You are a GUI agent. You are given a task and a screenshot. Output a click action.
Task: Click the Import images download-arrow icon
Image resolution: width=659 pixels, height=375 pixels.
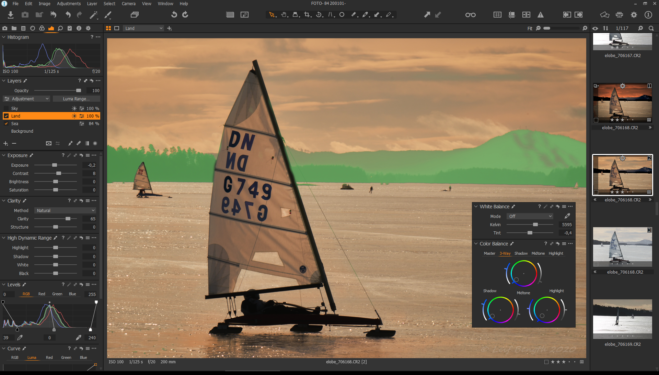[x=11, y=15]
